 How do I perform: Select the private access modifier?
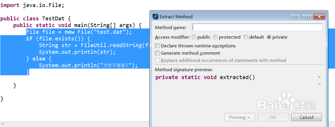(269, 37)
